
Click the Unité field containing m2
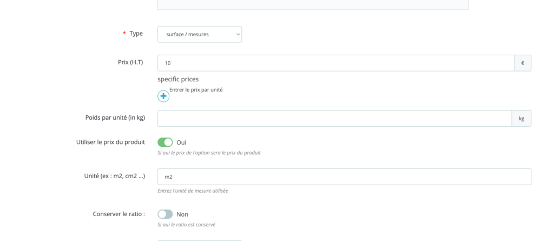tap(344, 177)
